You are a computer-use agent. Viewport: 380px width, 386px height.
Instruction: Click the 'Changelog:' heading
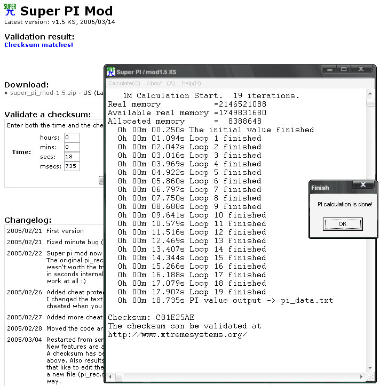(x=28, y=220)
